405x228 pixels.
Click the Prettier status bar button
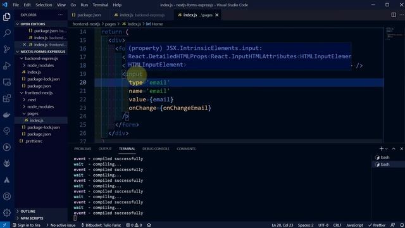coord(377,225)
